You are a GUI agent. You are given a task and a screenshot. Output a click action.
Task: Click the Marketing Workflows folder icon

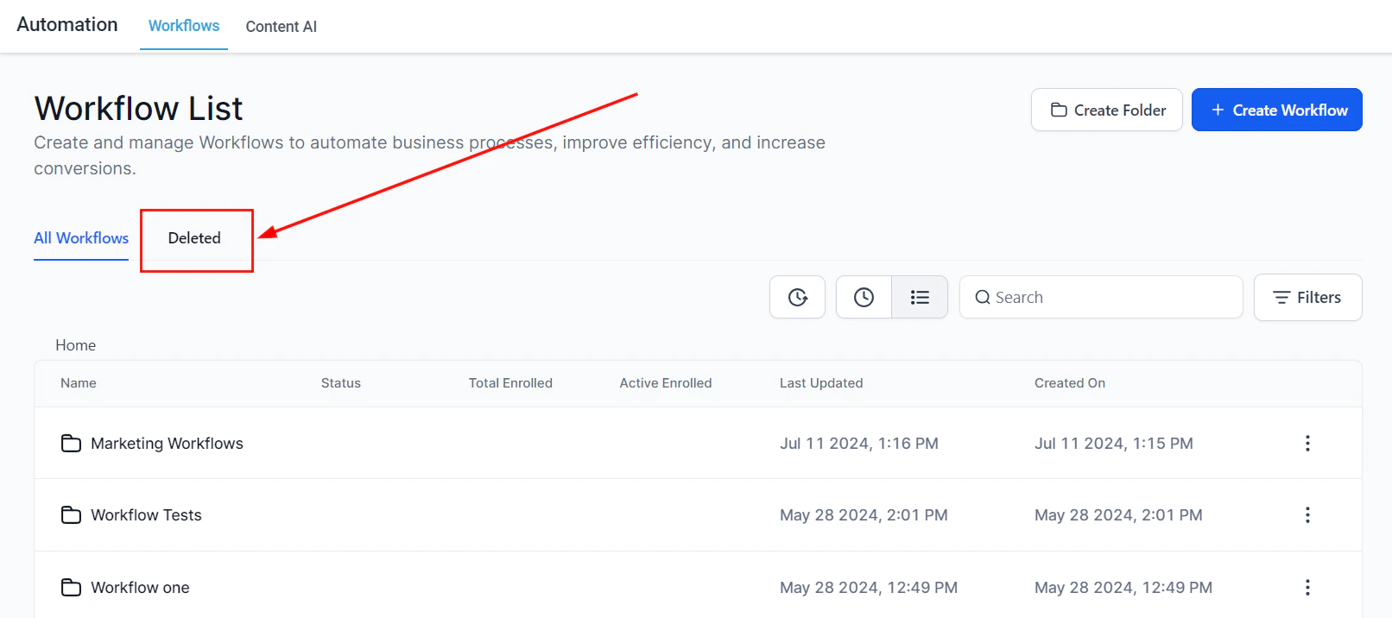click(x=71, y=443)
